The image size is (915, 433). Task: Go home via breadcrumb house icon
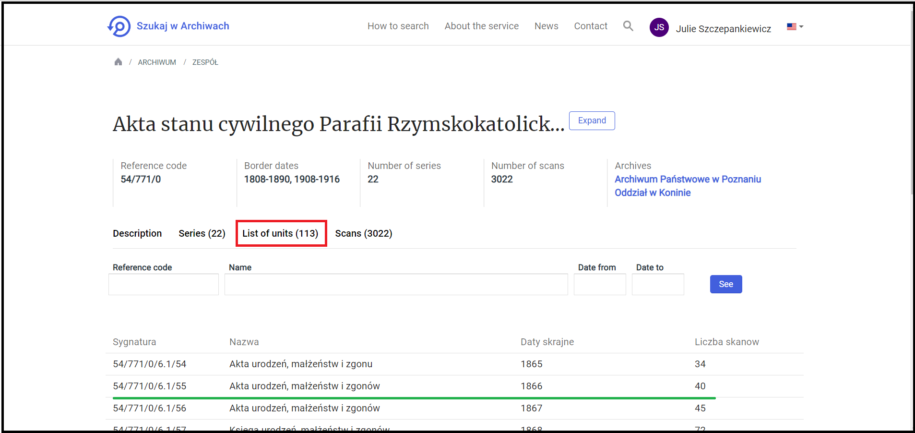[x=118, y=62]
